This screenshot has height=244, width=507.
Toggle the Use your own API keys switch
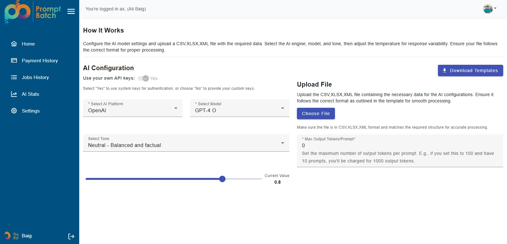point(143,78)
